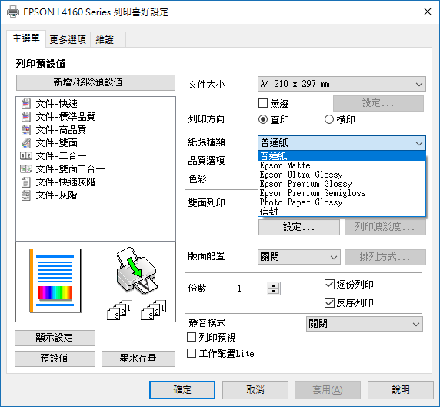Enable the 列印預視 print preview checkbox
Image resolution: width=440 pixels, height=407 pixels.
[x=192, y=337]
